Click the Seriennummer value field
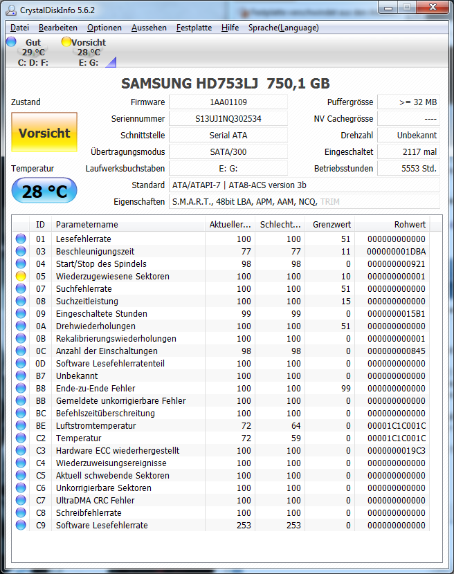Image resolution: width=454 pixels, height=574 pixels. click(228, 119)
